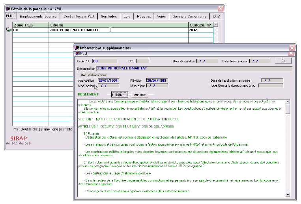
Task: Switch to the Lots tab
Action: (127, 16)
